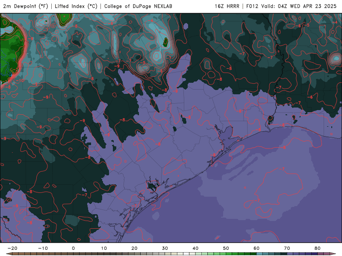342x256 pixels.
Task: Select the 'College of DuPage NEXLAB' label
Action: pyautogui.click(x=138, y=6)
